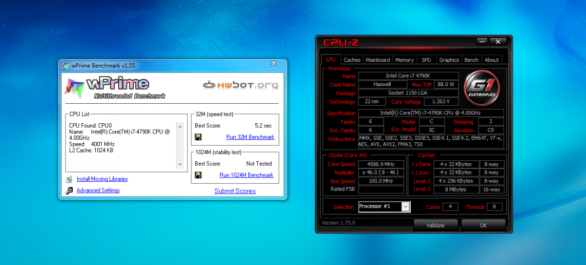The height and width of the screenshot is (265, 586).
Task: Click the Max TDP value 88.0 W
Action: pyautogui.click(x=446, y=84)
